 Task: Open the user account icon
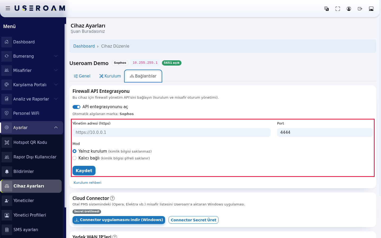point(349,9)
